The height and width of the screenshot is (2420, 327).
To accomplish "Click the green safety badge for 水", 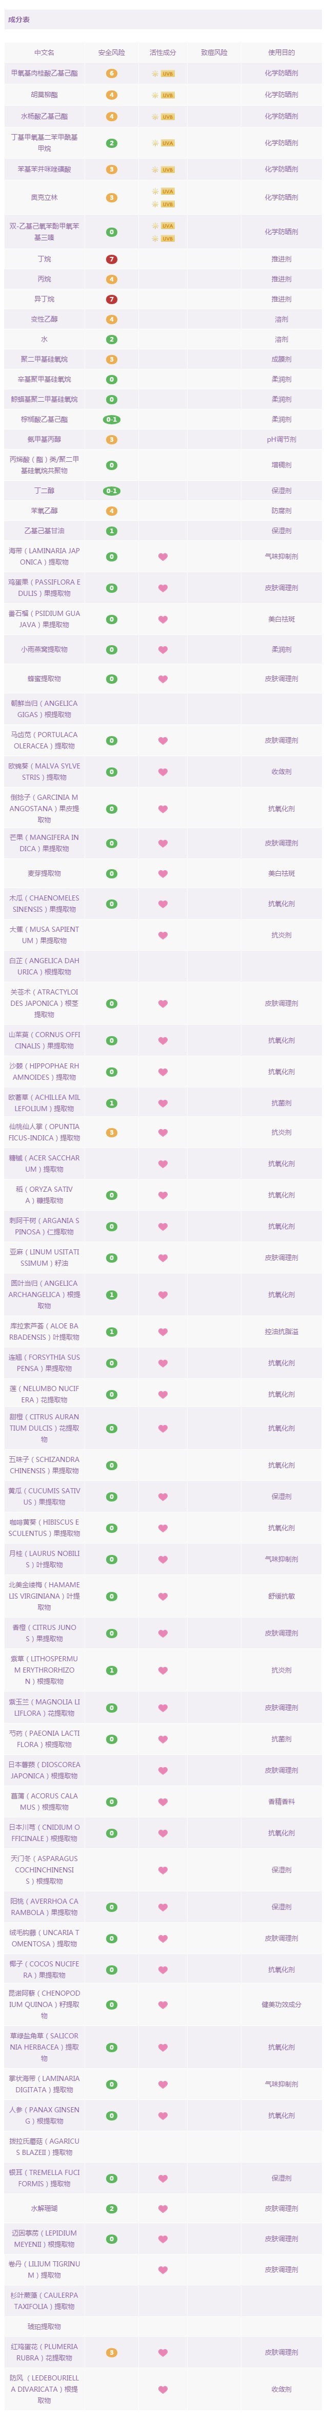I will coord(112,339).
